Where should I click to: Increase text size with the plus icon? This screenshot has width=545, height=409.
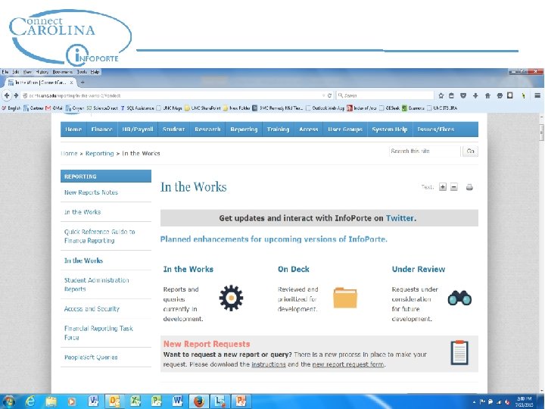443,187
